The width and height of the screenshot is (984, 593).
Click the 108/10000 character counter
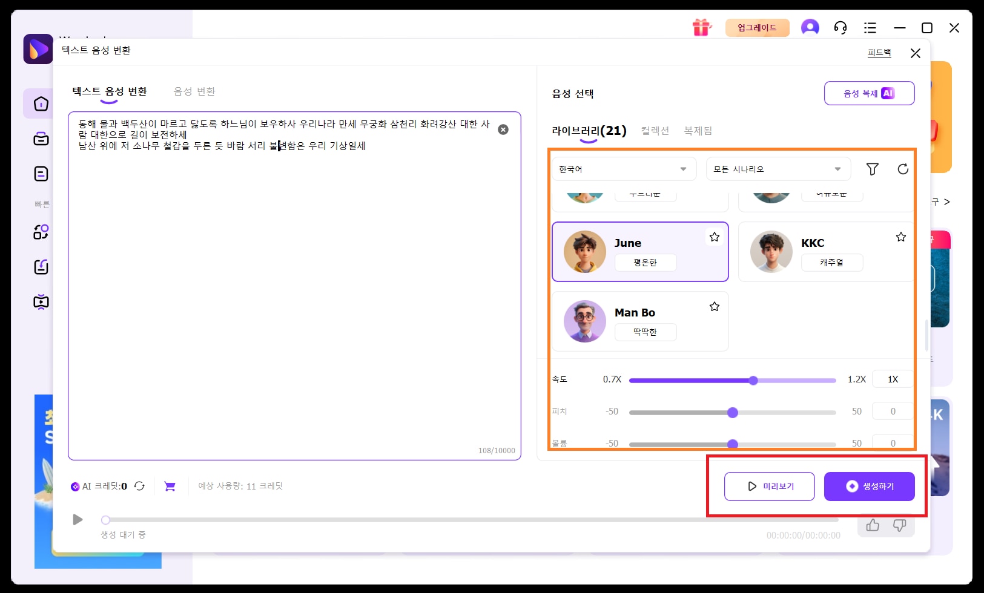(x=497, y=451)
